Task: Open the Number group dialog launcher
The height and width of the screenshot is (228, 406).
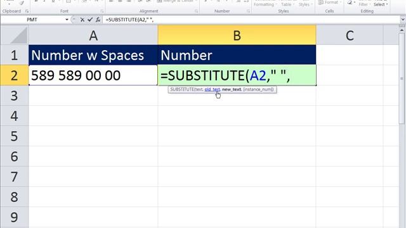Action: point(248,11)
